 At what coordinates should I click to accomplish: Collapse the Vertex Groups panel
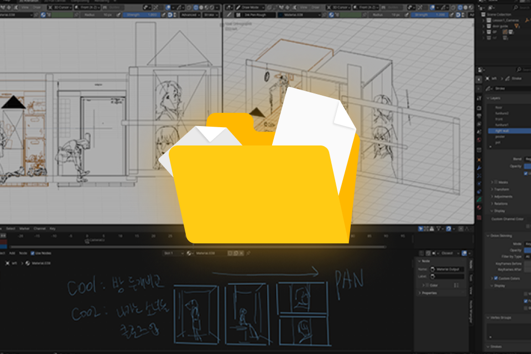pos(488,317)
